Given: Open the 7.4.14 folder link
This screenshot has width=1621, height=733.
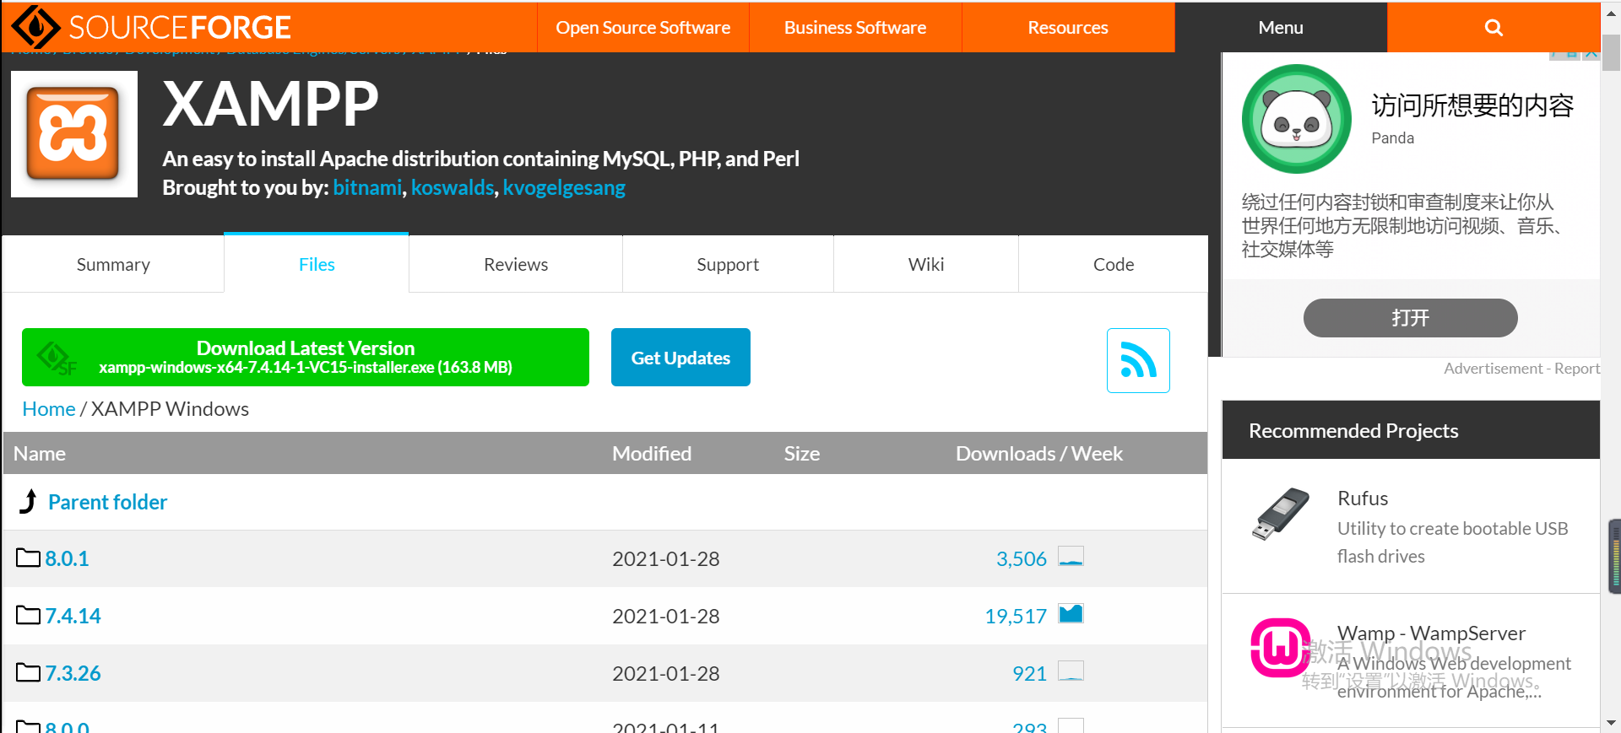Looking at the screenshot, I should (x=73, y=616).
